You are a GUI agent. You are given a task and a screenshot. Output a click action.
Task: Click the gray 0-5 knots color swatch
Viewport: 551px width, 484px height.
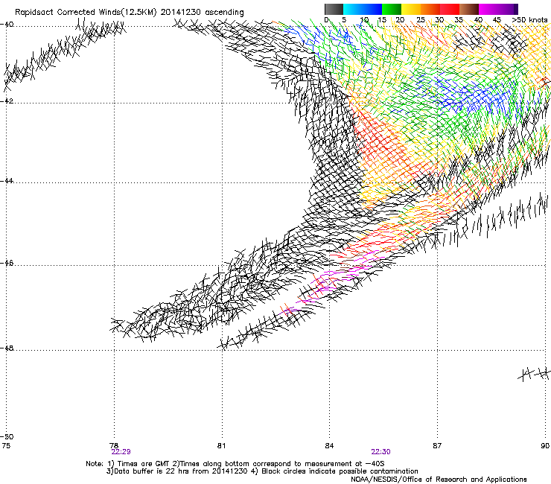click(334, 9)
